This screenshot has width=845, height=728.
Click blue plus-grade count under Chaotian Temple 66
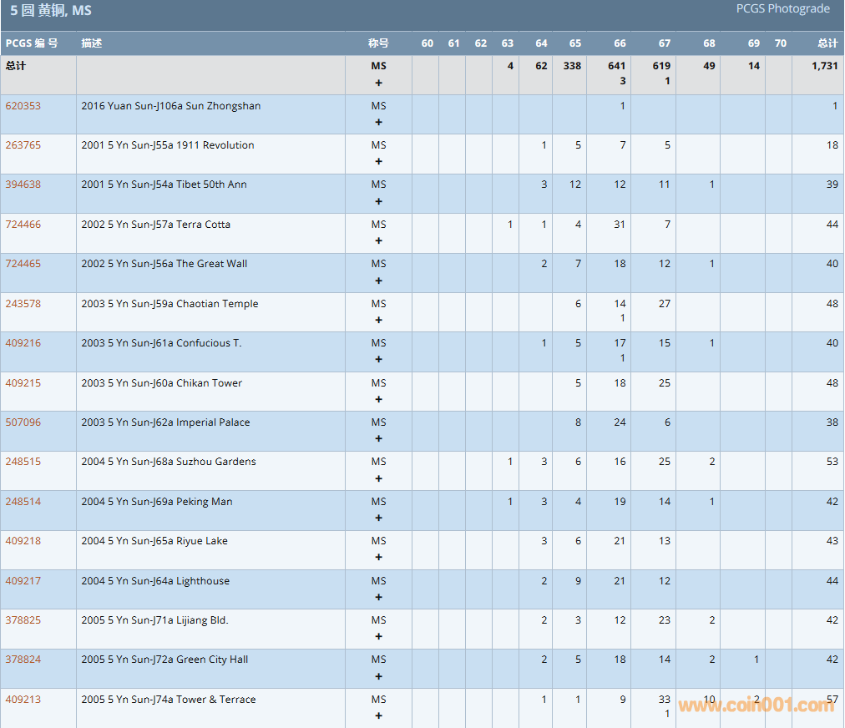[622, 318]
